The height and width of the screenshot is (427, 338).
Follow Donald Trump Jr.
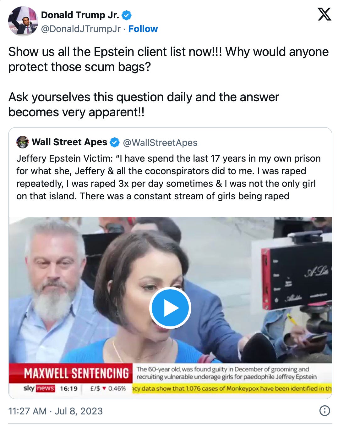point(143,29)
